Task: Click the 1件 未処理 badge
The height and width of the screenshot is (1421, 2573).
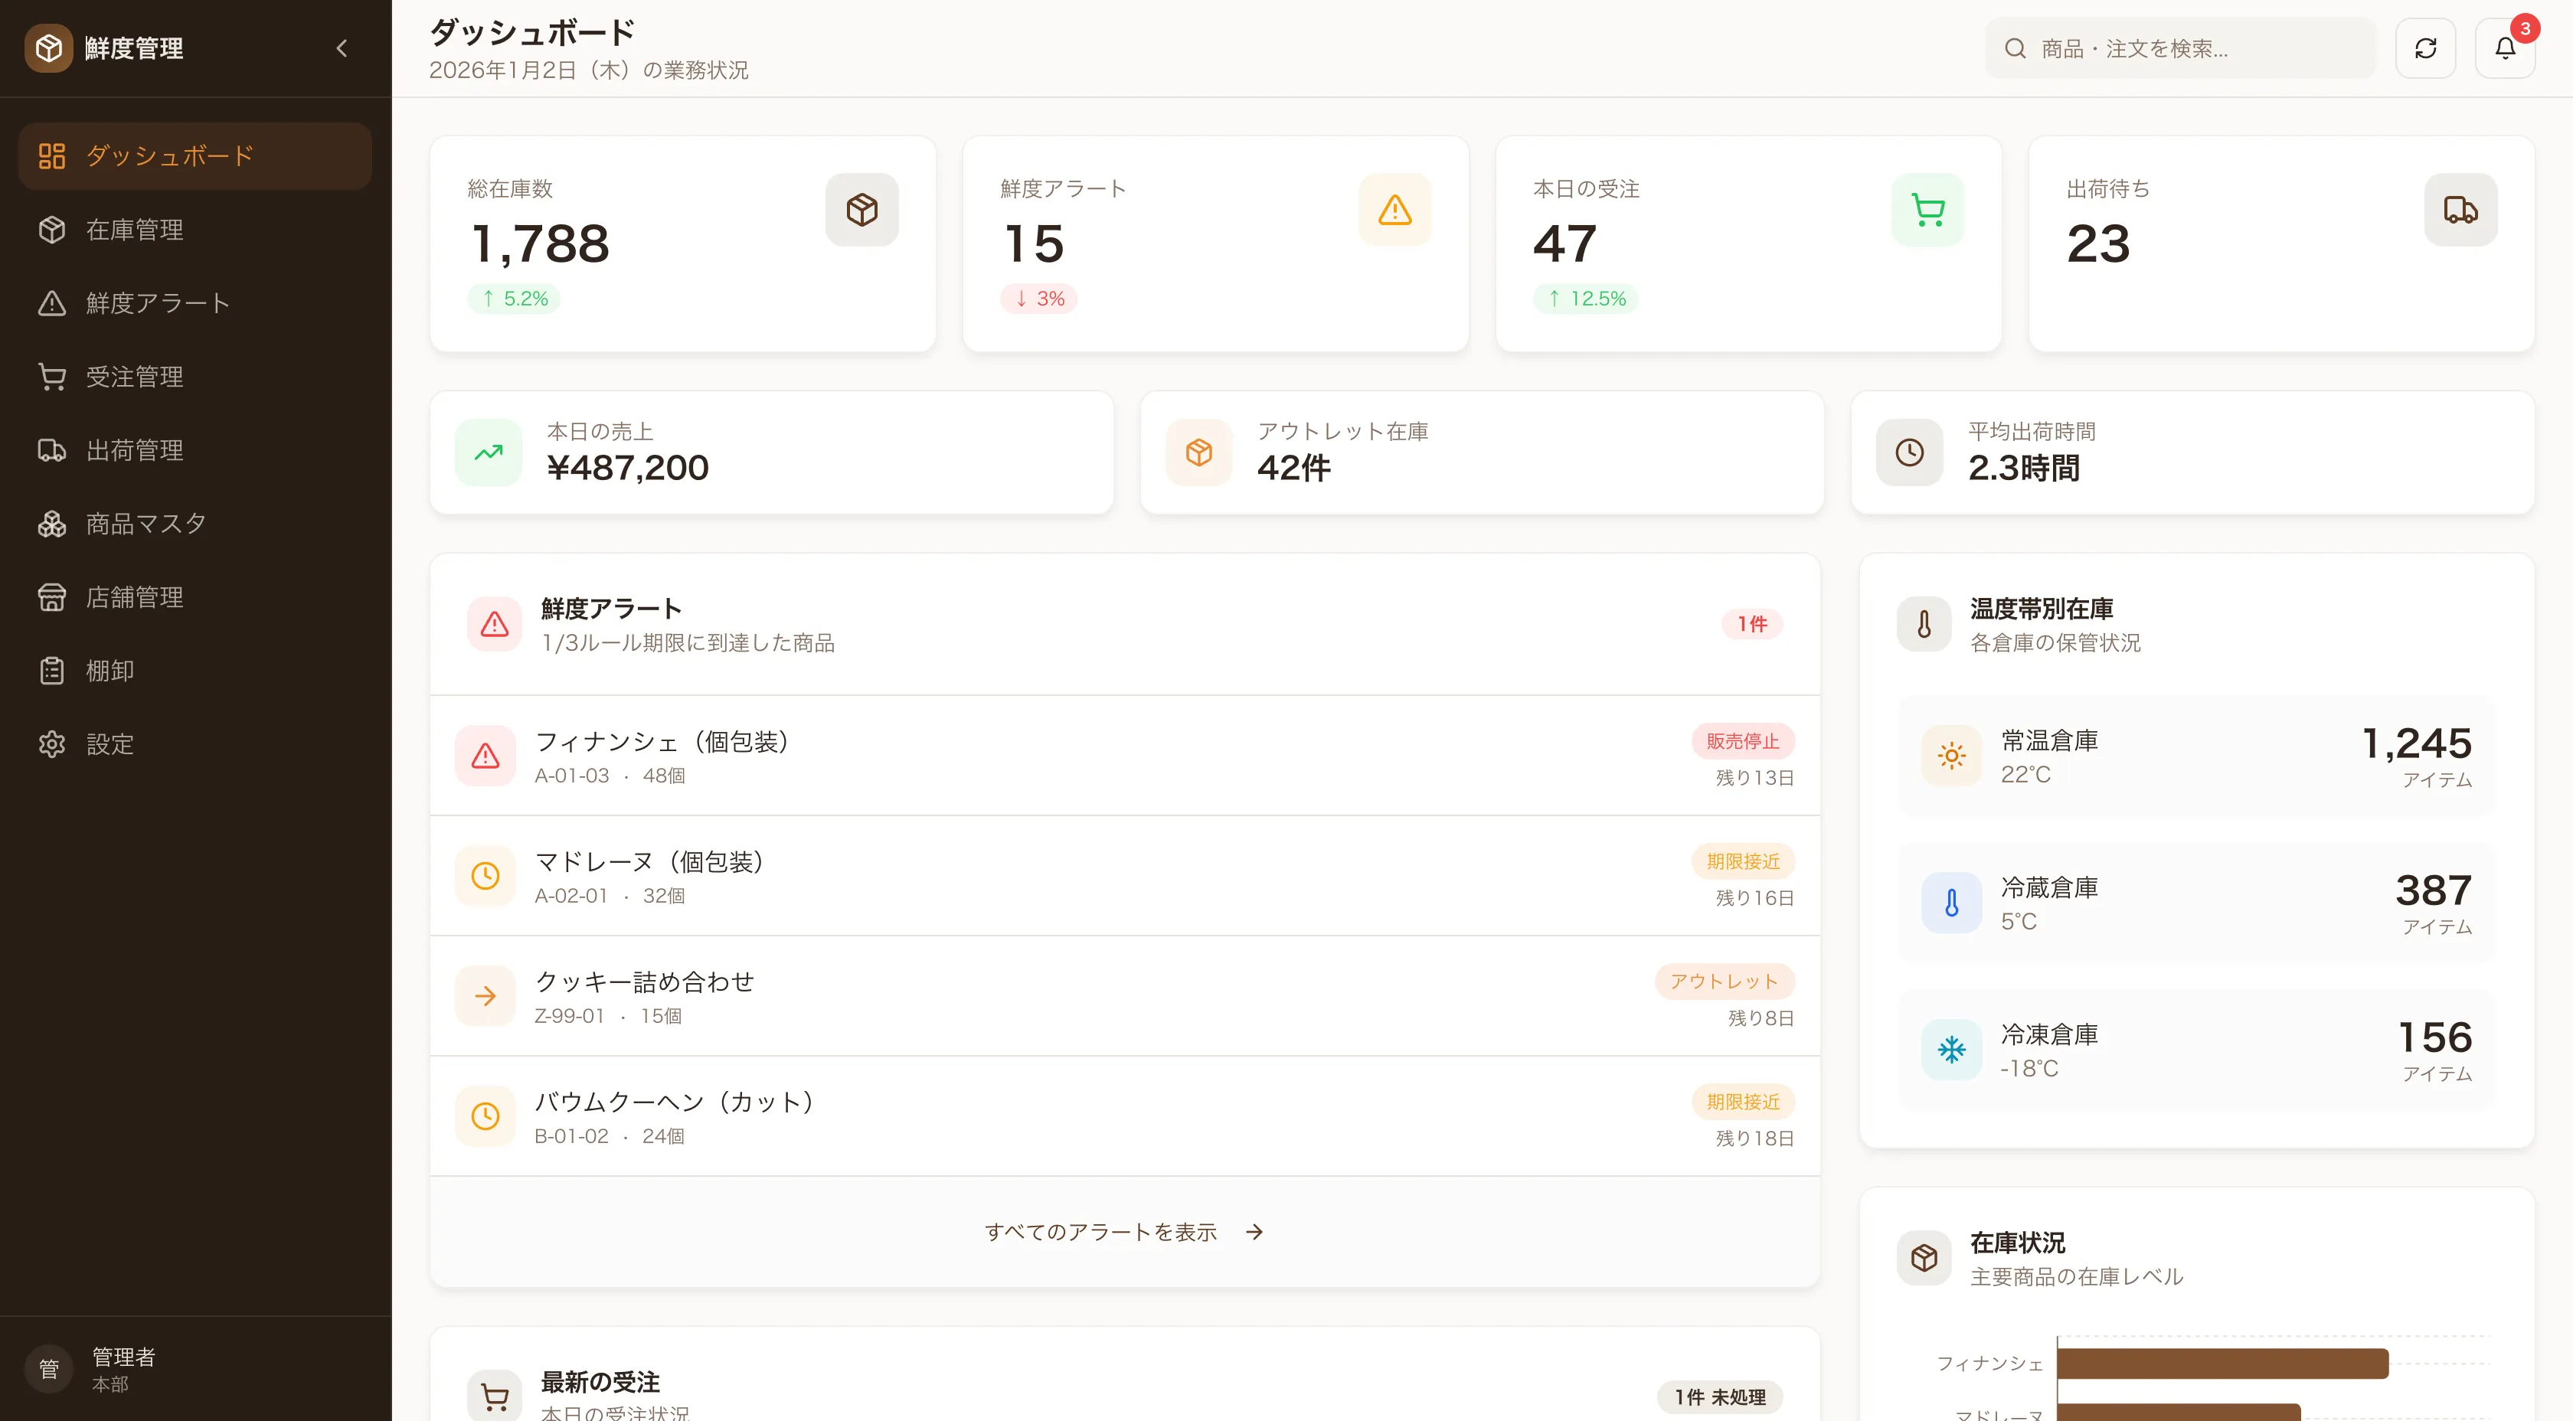Action: [1720, 1397]
